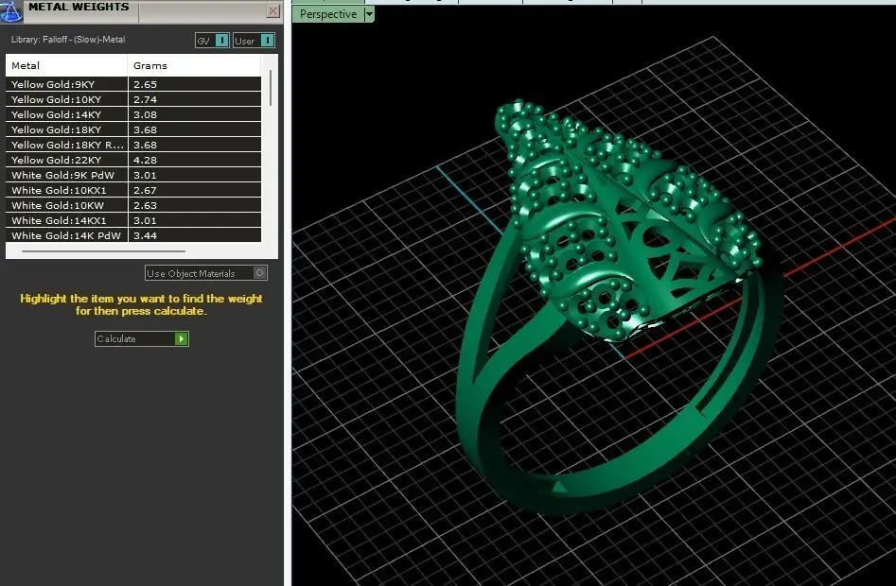Viewport: 896px width, 586px height.
Task: Select the Yellow Gold:10KY row
Action: click(133, 99)
